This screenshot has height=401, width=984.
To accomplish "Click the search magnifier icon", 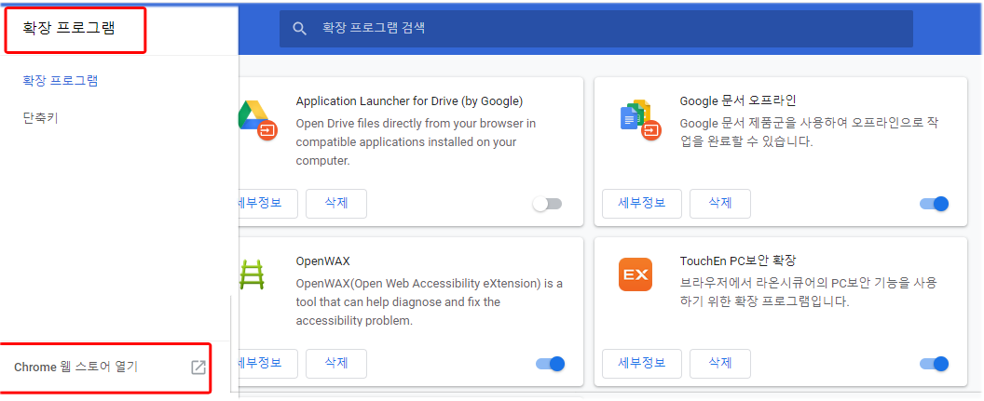I will click(300, 28).
